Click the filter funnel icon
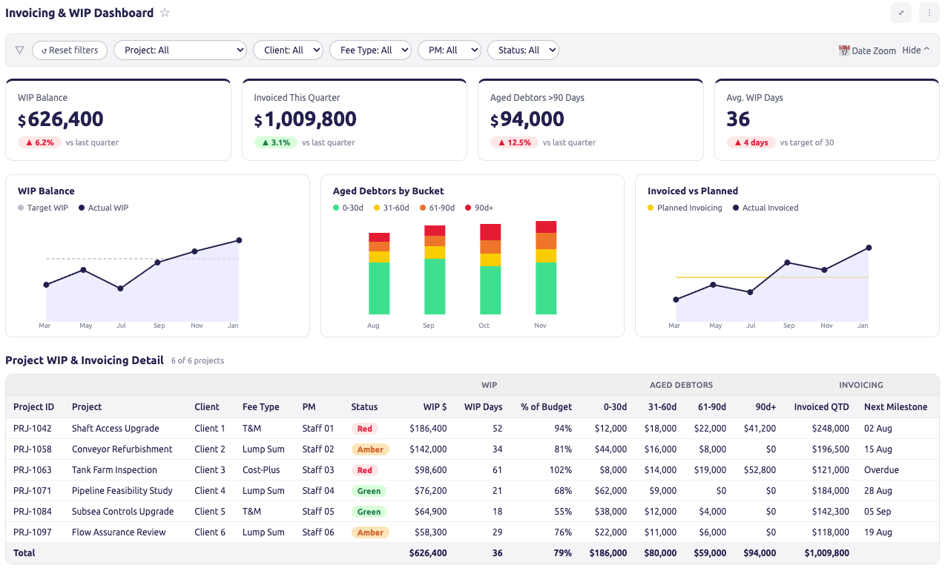Screen dimensions: 945x571 click(19, 50)
